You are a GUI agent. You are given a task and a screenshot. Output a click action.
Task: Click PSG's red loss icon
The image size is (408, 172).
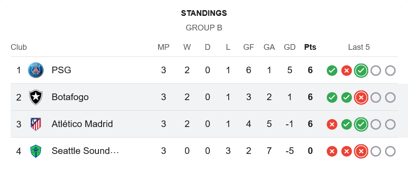[347, 71]
